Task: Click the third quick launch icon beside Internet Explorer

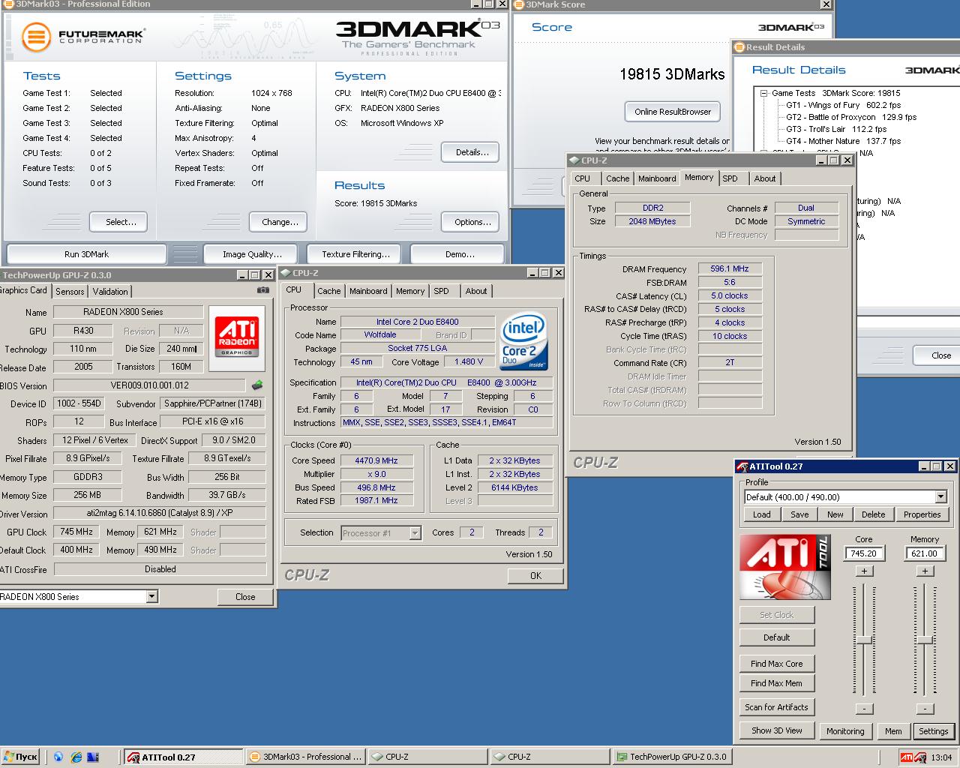Action: pos(93,757)
